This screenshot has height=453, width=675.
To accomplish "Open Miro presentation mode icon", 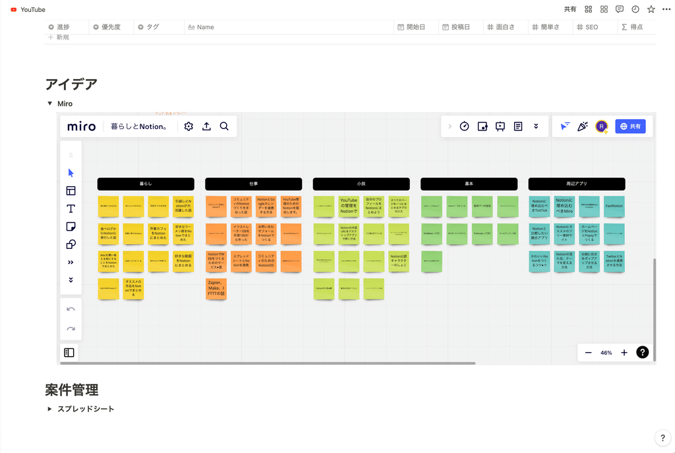I will click(x=500, y=126).
